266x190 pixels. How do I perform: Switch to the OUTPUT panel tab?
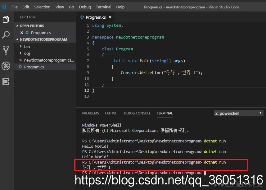coord(111,113)
